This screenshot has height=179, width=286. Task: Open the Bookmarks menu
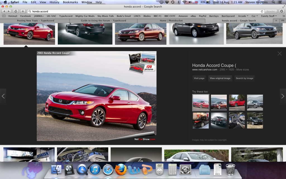click(70, 2)
